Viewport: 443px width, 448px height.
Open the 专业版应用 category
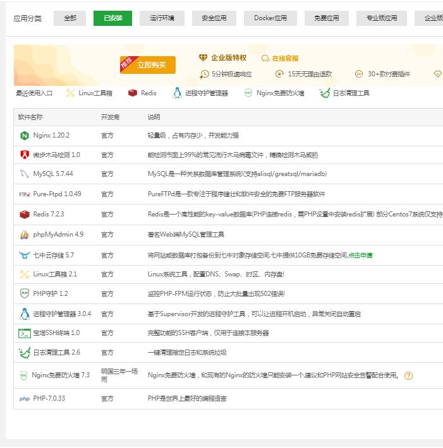tap(382, 18)
